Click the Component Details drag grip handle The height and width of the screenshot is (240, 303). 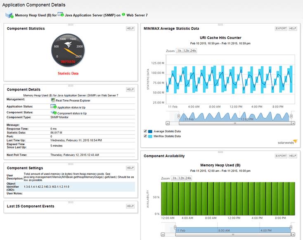pyautogui.click(x=71, y=86)
